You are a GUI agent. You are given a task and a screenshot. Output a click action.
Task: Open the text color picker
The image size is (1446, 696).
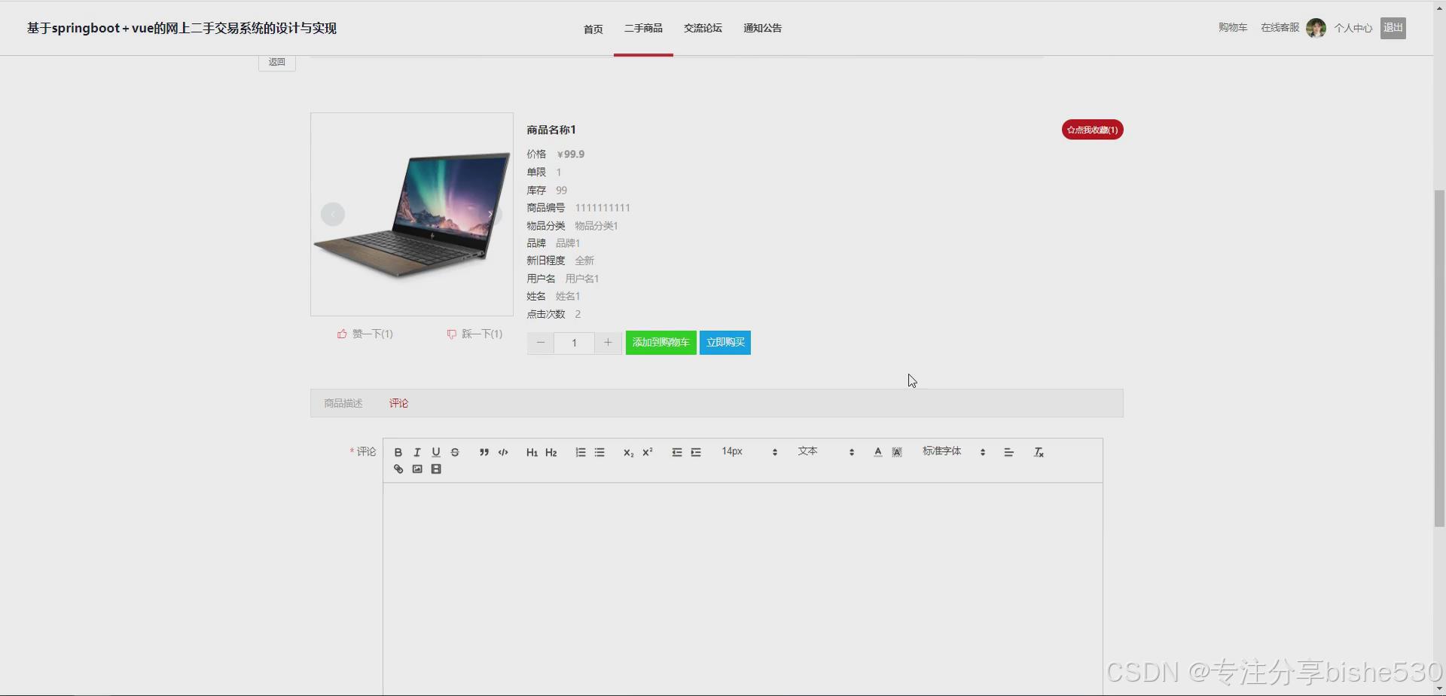[x=877, y=452]
